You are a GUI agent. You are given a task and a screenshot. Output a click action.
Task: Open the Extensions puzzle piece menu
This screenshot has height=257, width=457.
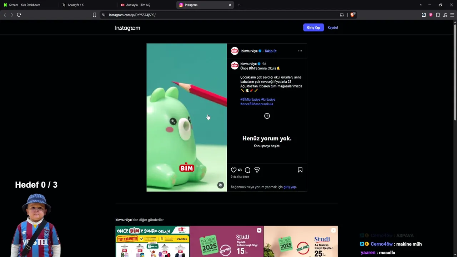438,15
